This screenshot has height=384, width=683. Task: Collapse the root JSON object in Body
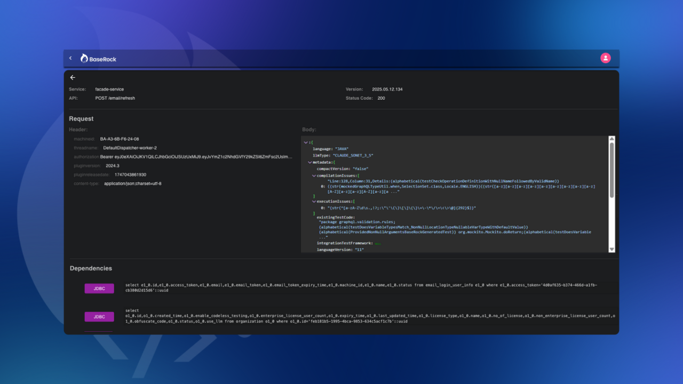point(305,142)
